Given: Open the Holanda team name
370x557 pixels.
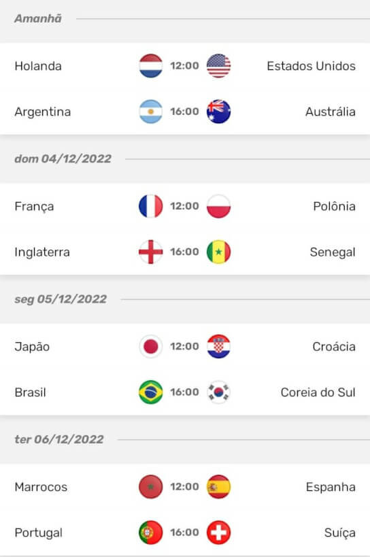Looking at the screenshot, I should click(38, 66).
